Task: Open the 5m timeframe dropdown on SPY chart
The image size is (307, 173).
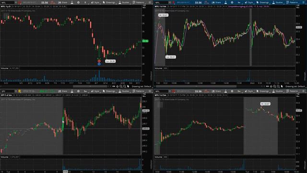Action: coord(85,91)
